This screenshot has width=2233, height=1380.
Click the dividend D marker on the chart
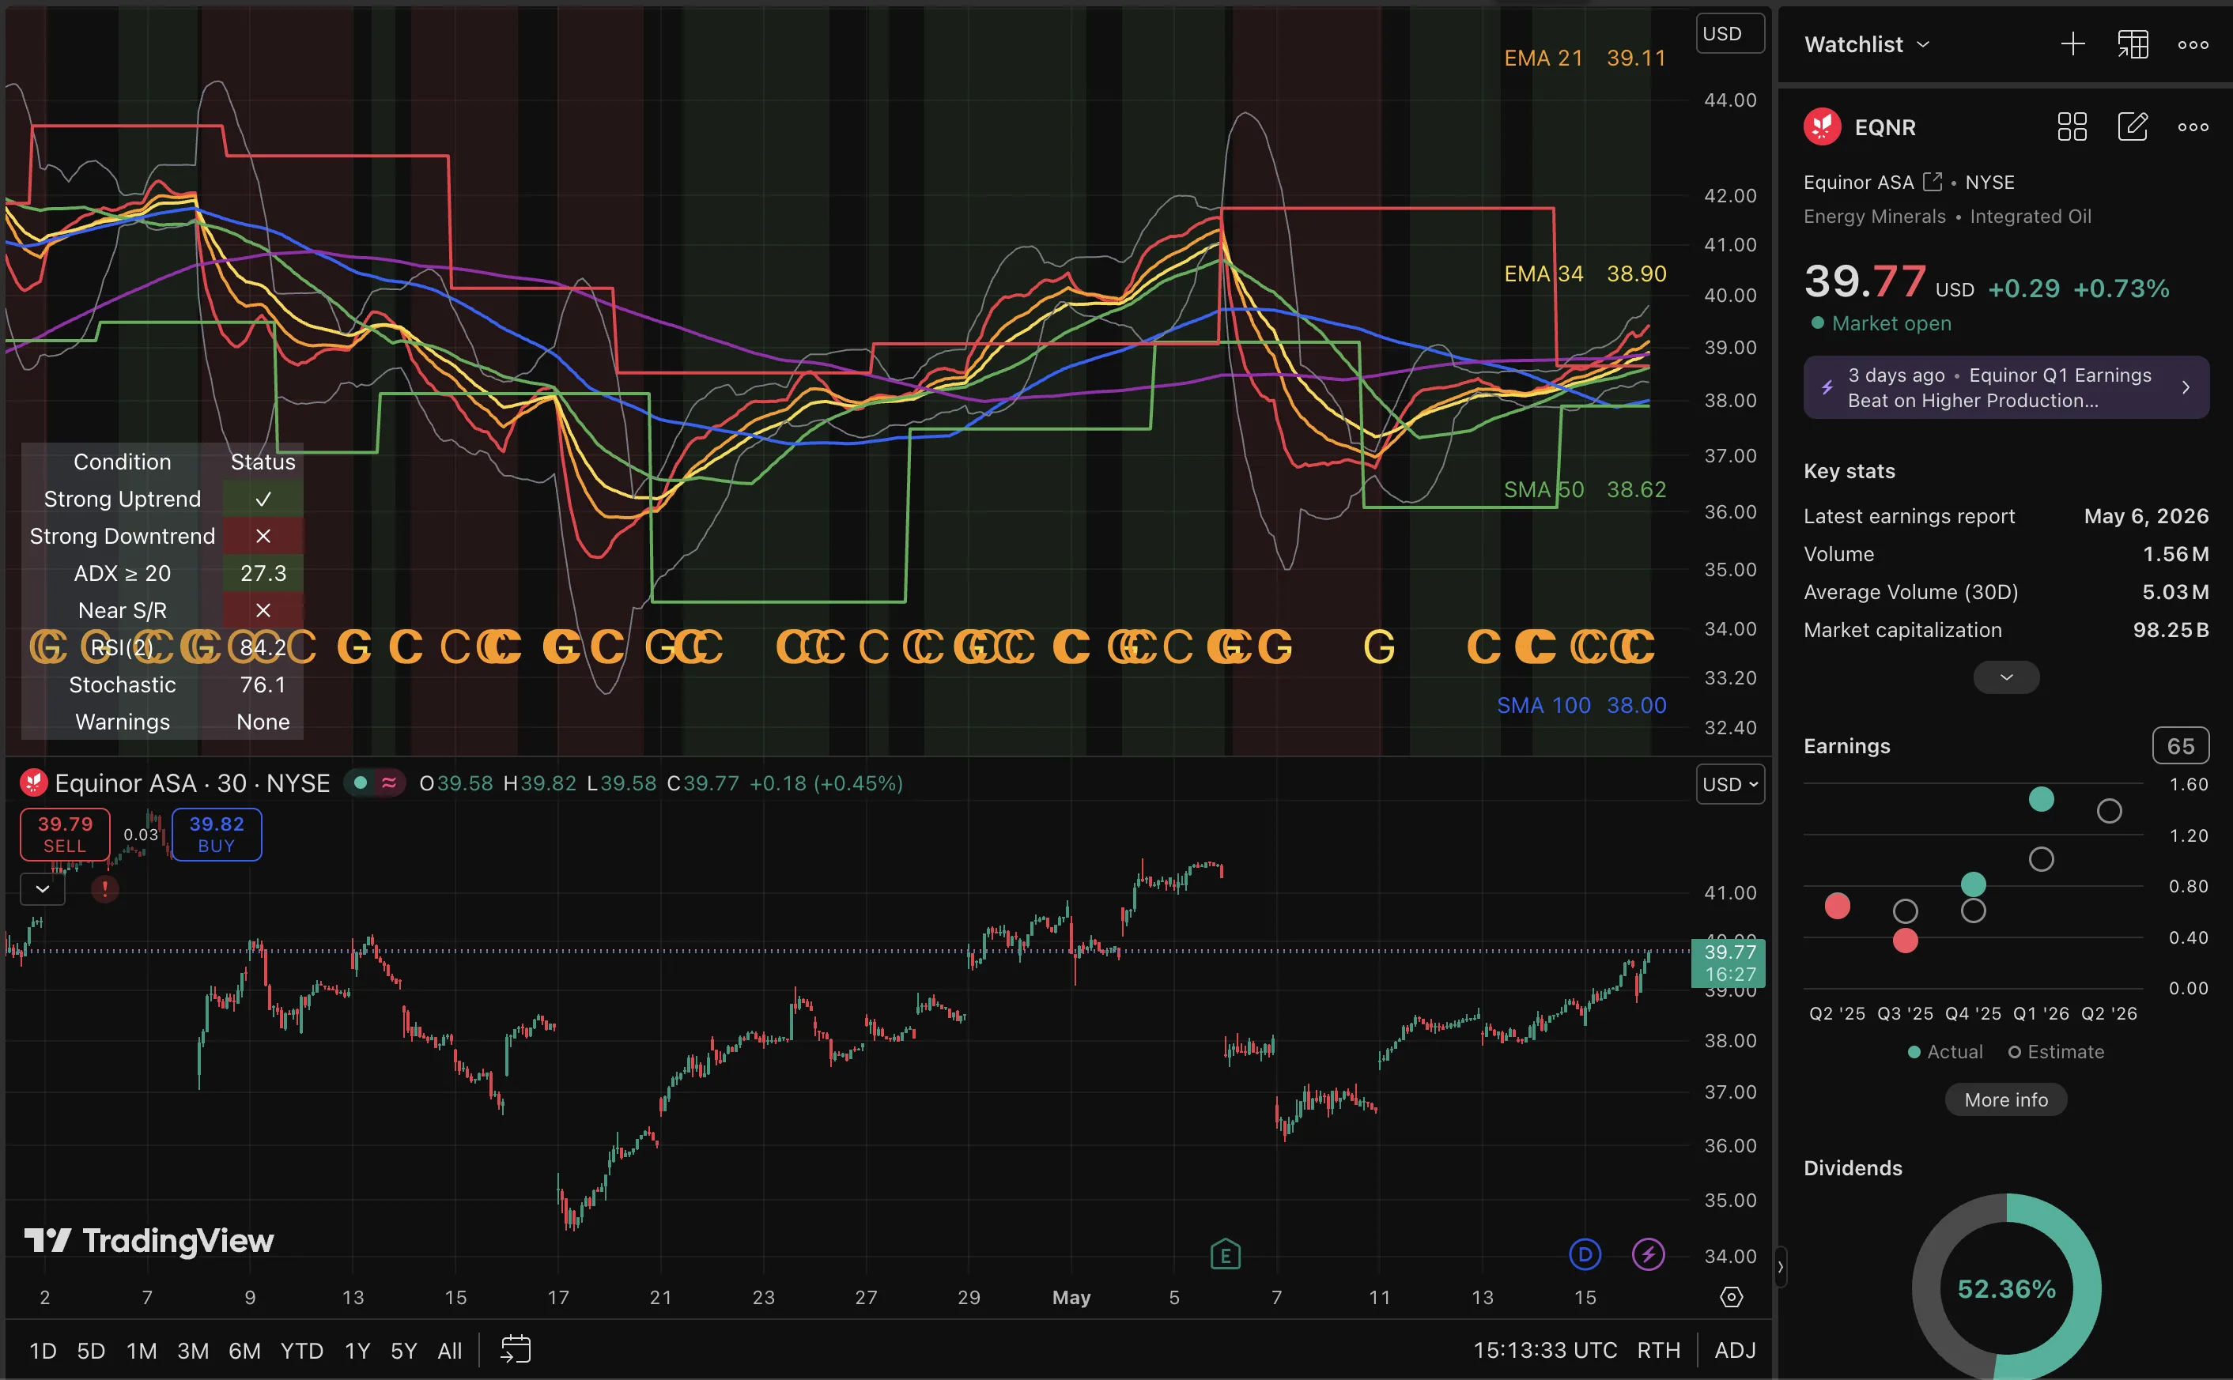click(x=1585, y=1254)
